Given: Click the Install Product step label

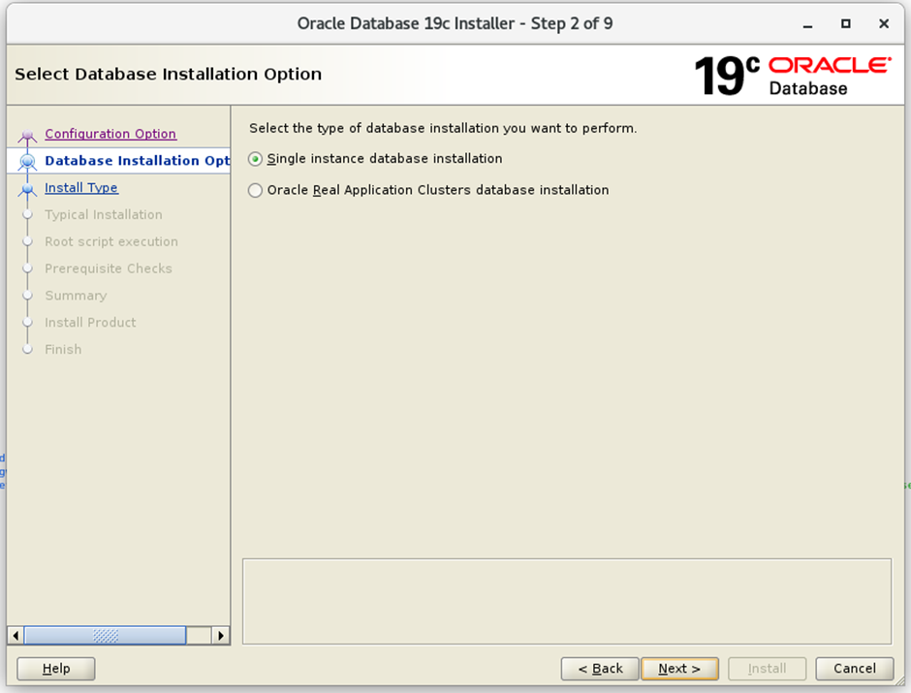Looking at the screenshot, I should pos(91,323).
